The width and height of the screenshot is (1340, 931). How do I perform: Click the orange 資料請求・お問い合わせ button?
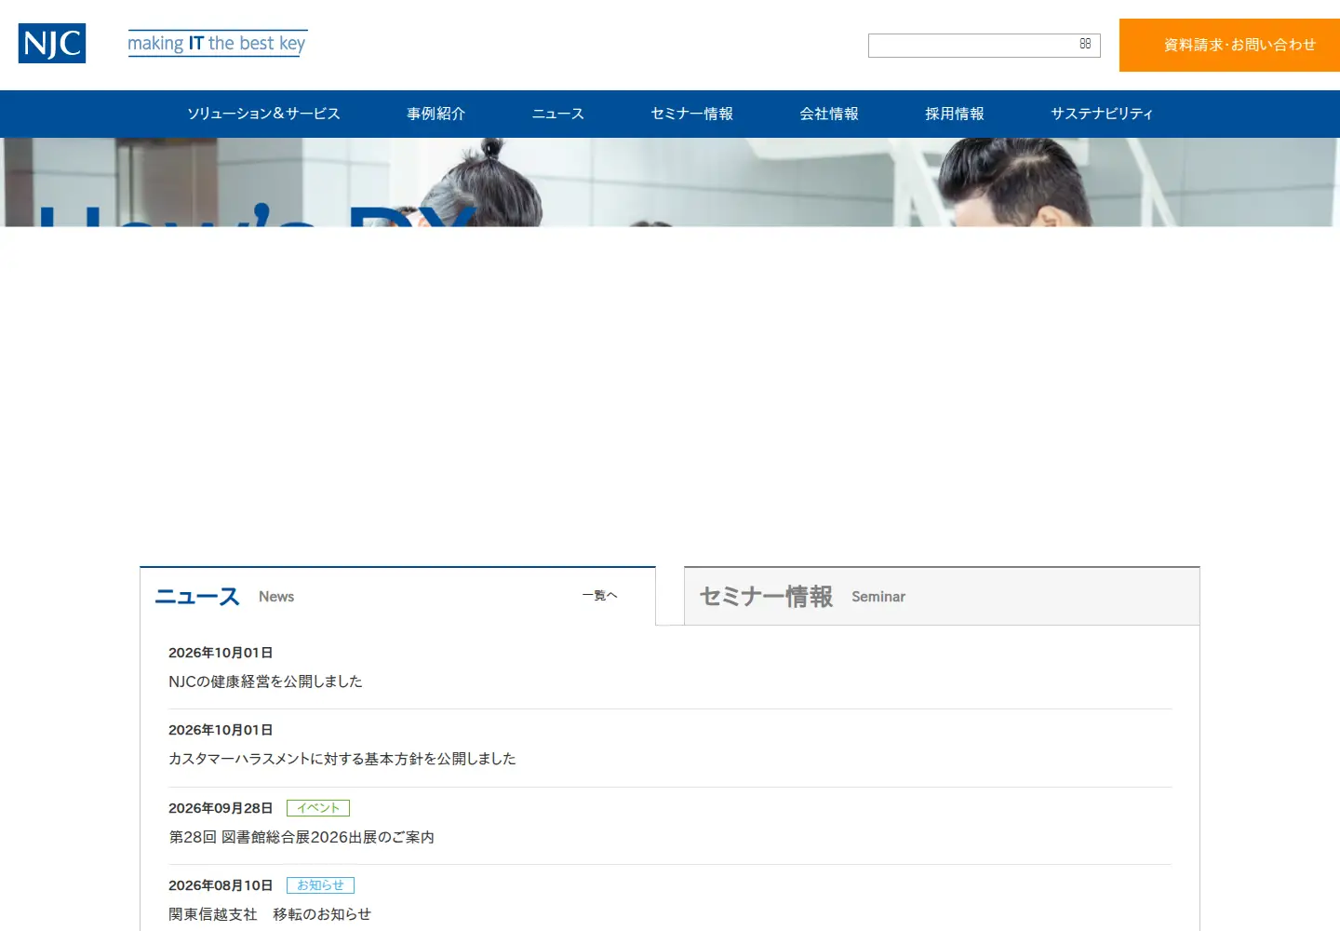point(1229,45)
